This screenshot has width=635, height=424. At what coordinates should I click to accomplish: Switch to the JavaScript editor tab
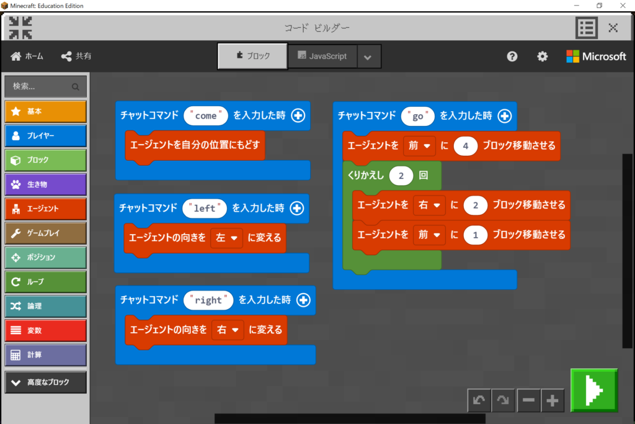pos(322,56)
